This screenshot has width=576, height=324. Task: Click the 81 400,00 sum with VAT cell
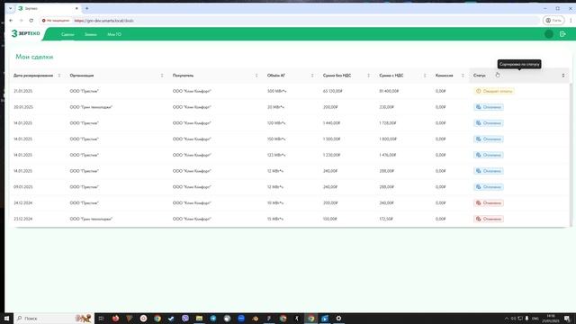[389, 91]
